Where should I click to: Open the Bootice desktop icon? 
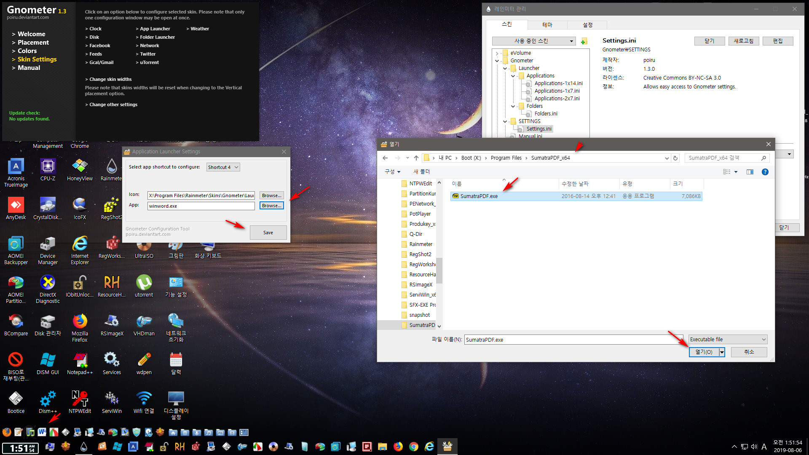tap(16, 402)
